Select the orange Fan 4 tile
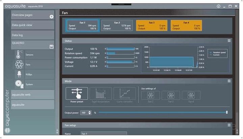Image resolution: width=243 pixels, height=139 pixels. click(x=186, y=26)
